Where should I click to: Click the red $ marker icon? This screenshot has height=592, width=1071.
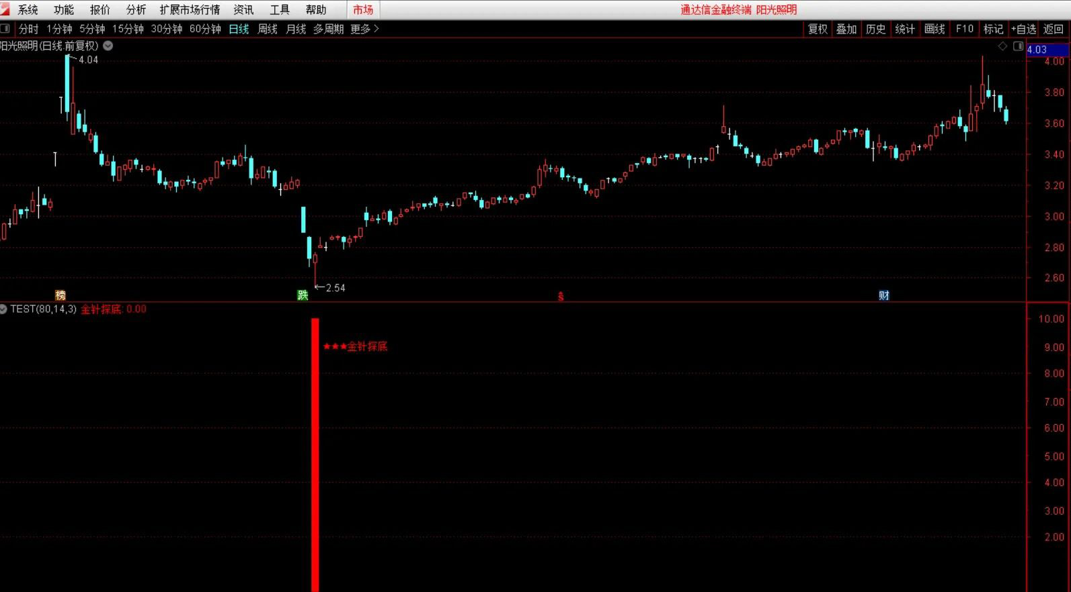tap(561, 296)
